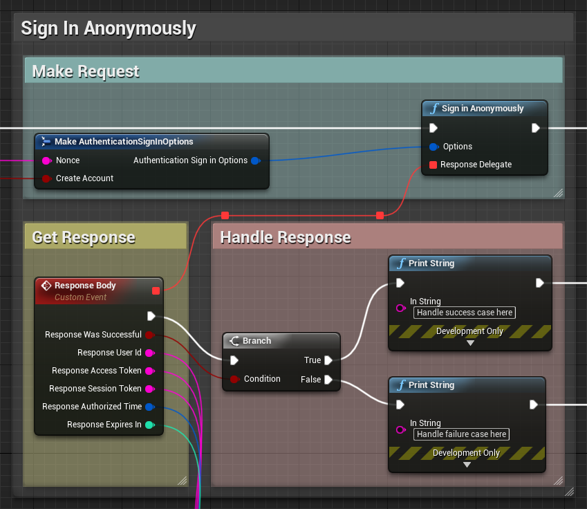Select the Make AuthenticationSignInOptions node title
Screen dimensions: 587x509
pos(124,141)
